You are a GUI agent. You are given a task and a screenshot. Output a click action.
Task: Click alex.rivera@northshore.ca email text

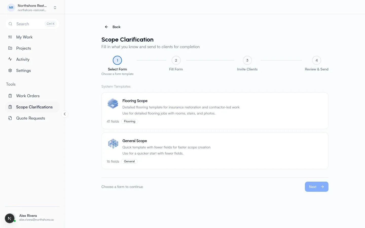click(x=36, y=220)
